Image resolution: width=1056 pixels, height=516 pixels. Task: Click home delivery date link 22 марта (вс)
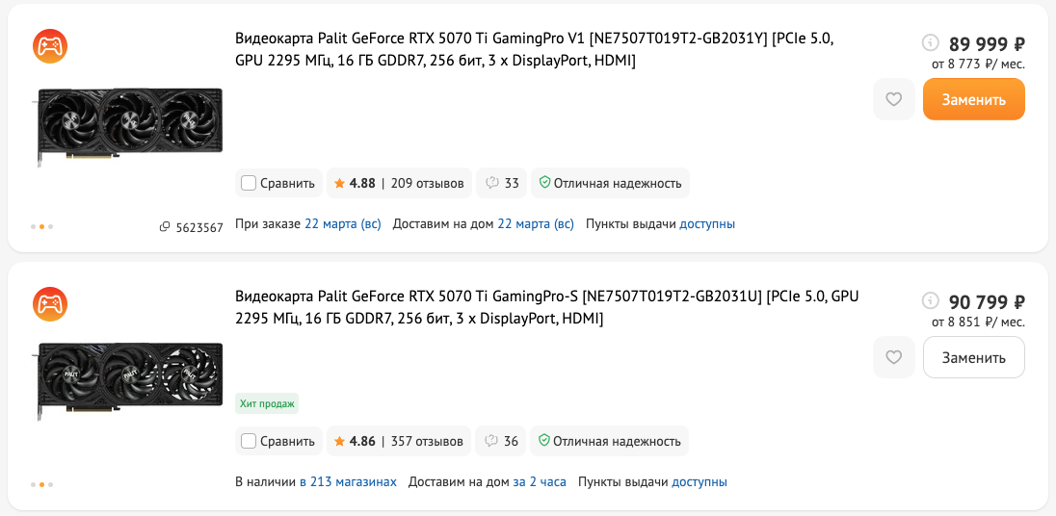536,224
